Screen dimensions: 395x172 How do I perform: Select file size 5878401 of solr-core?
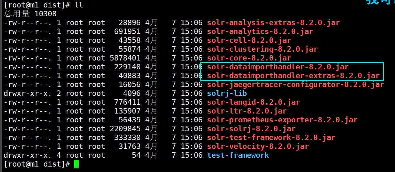(125, 58)
